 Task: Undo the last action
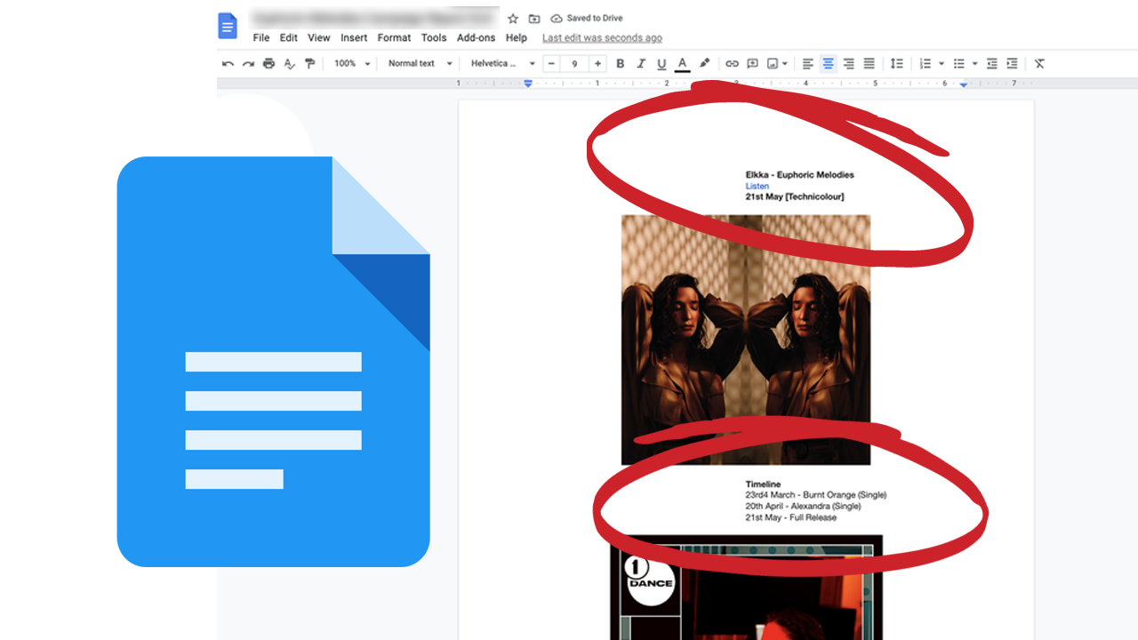(228, 64)
